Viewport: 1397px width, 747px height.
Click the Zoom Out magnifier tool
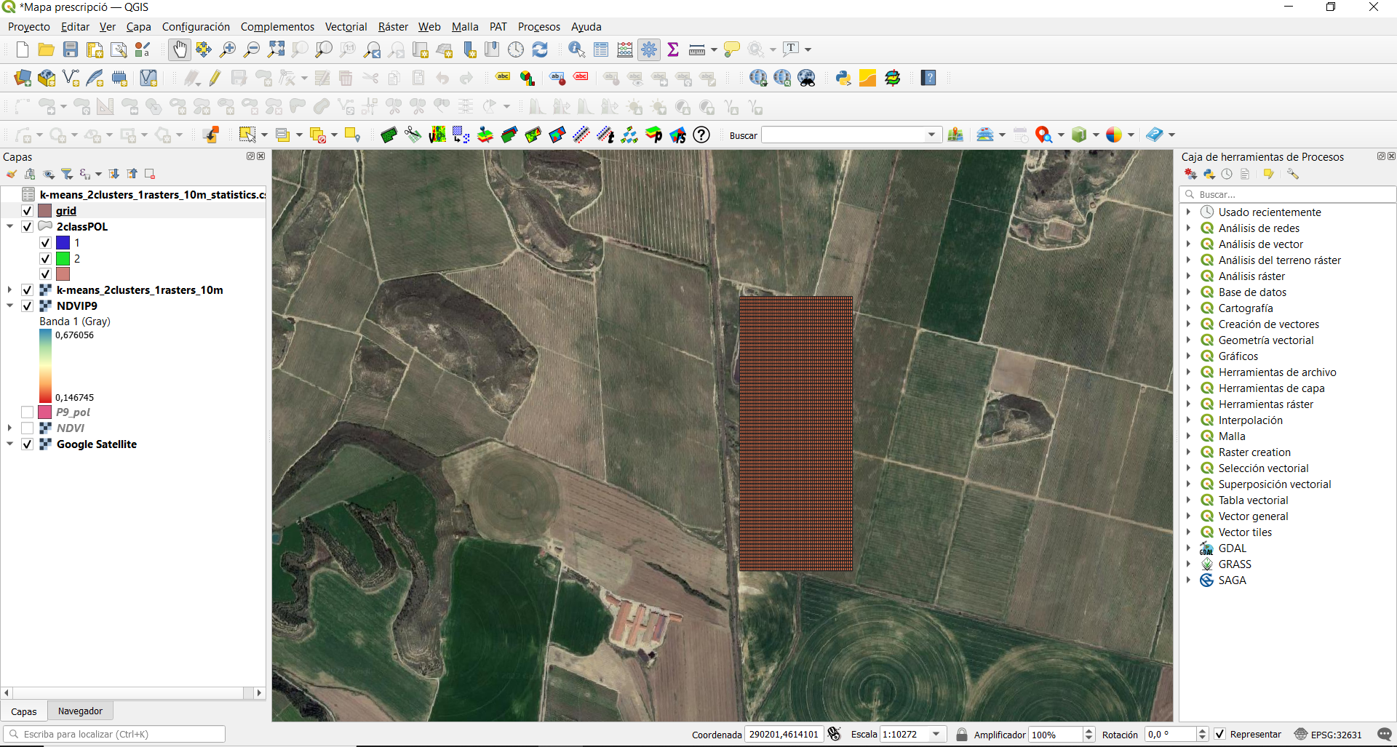click(252, 49)
